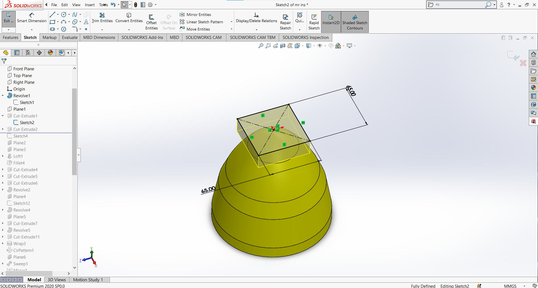This screenshot has height=288, width=538.
Task: Select the Arc sketch tool
Action: [x=64, y=22]
